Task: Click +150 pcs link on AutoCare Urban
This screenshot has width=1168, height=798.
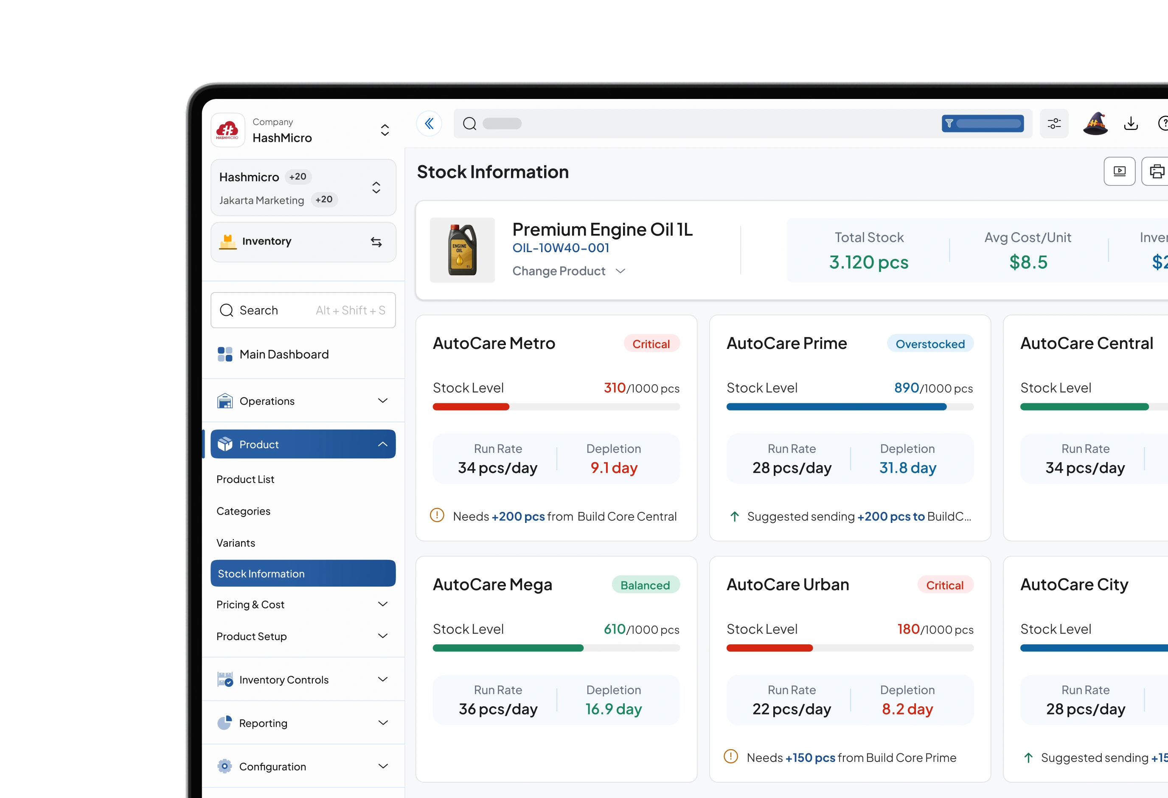Action: tap(810, 758)
